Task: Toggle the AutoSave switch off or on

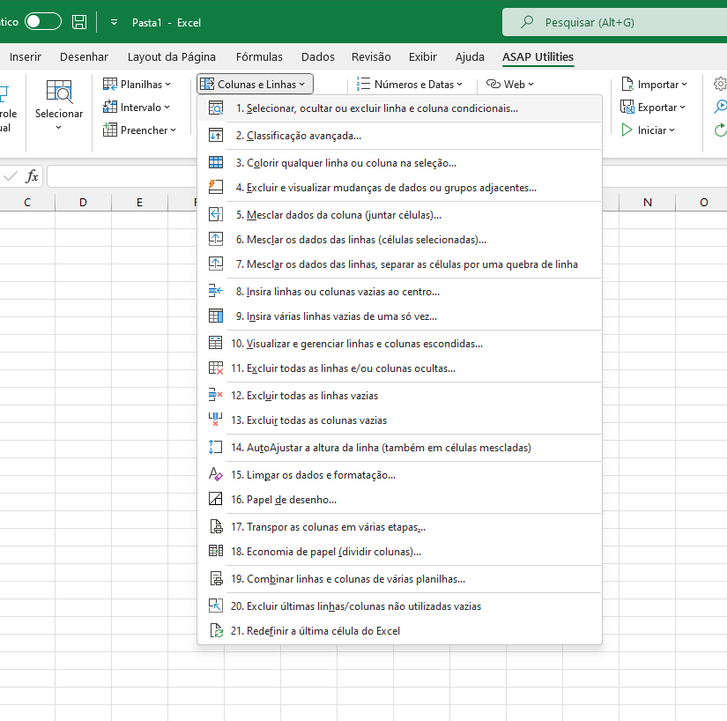Action: point(43,22)
